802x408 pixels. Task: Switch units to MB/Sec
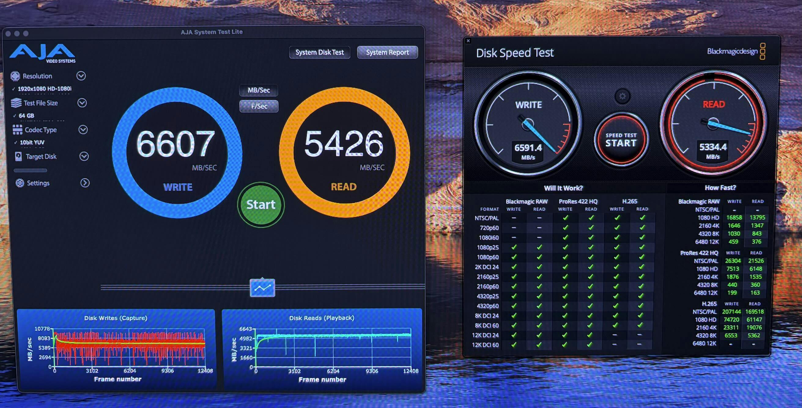pyautogui.click(x=258, y=90)
